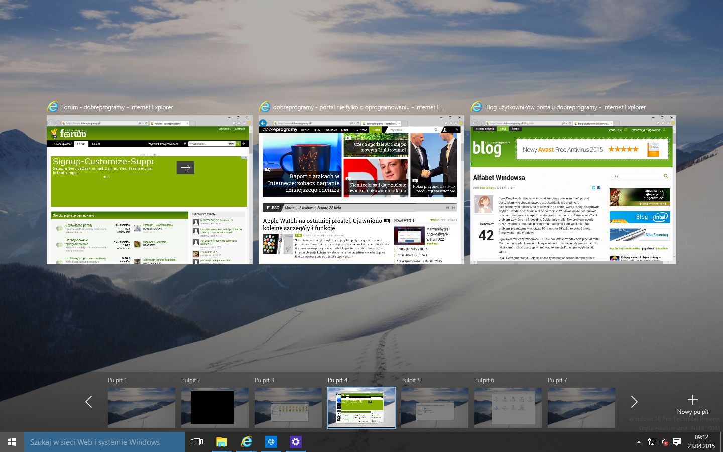Viewport: 723px width, 452px height.
Task: Show previous desktops with the left arrow
Action: coord(89,402)
